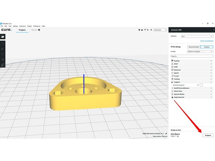Click the Quality category icon
This screenshot has width=215, height=161.
173,61
